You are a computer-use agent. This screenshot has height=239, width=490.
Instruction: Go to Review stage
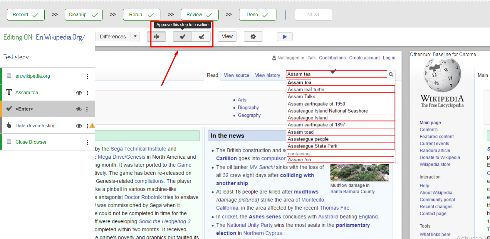pos(200,15)
